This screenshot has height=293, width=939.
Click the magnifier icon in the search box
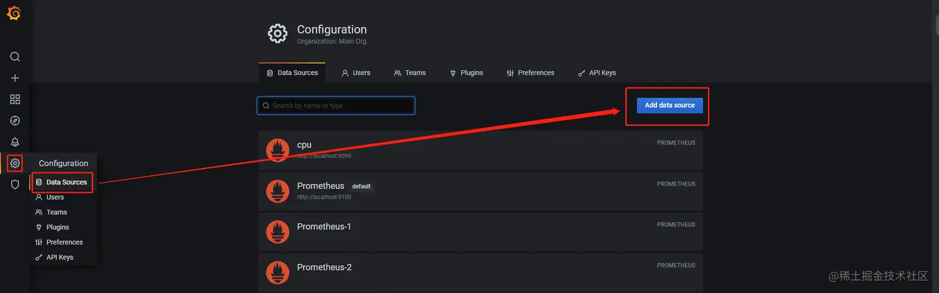pos(266,106)
